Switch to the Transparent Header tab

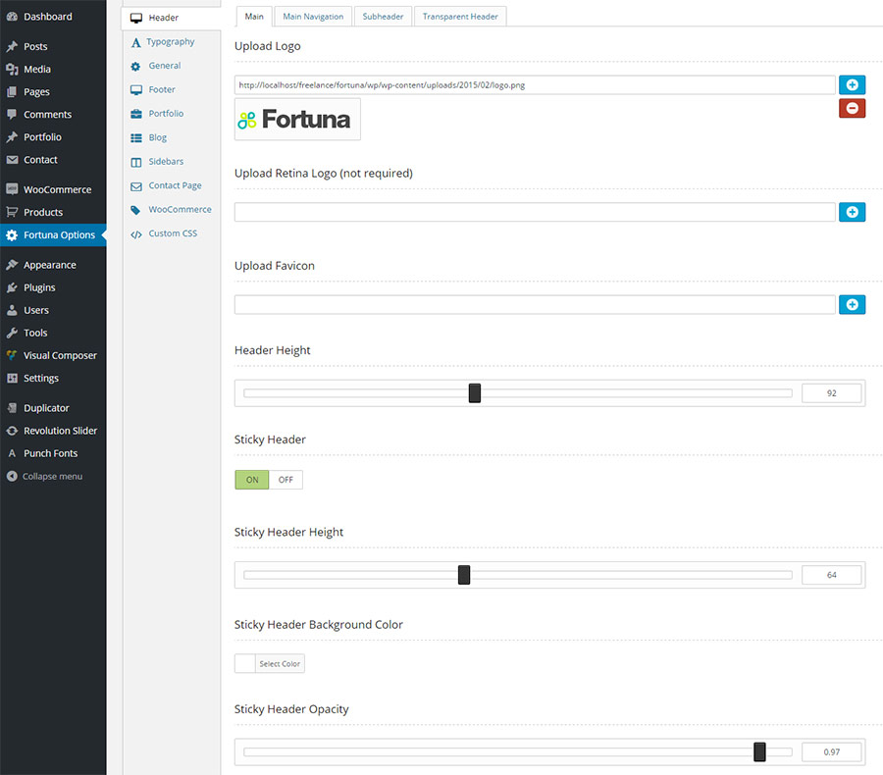(460, 16)
